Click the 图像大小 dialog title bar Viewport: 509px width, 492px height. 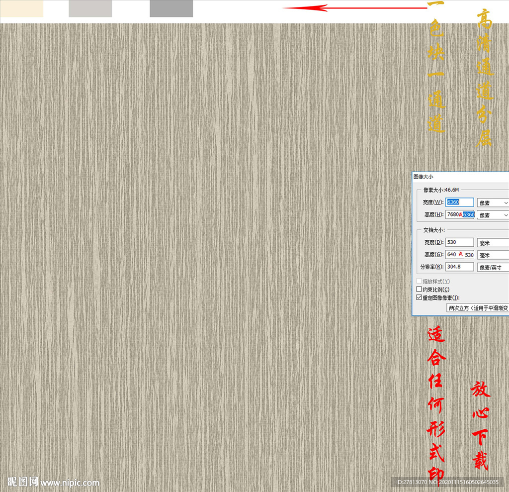(460, 177)
